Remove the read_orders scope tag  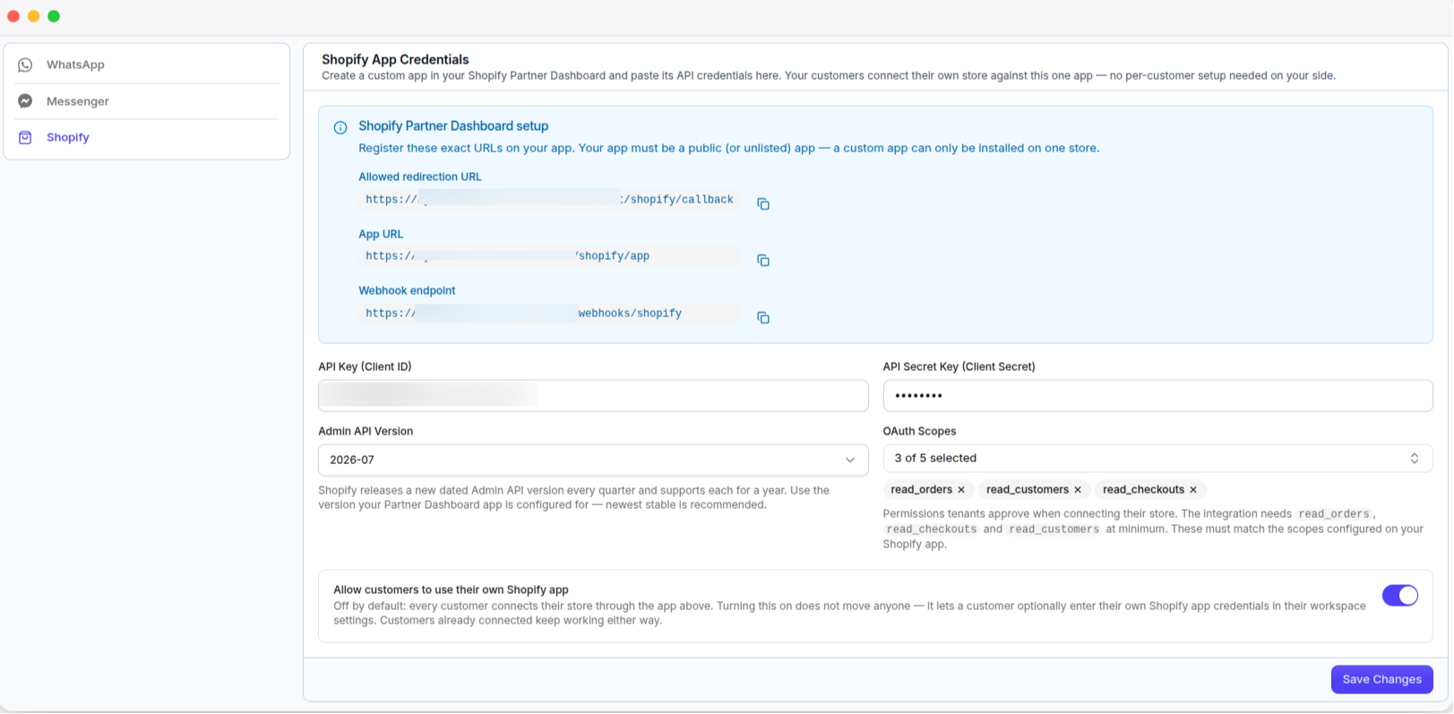pyautogui.click(x=961, y=490)
